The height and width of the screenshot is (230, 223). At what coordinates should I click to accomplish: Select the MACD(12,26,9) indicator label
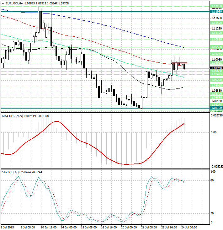pos(13,116)
